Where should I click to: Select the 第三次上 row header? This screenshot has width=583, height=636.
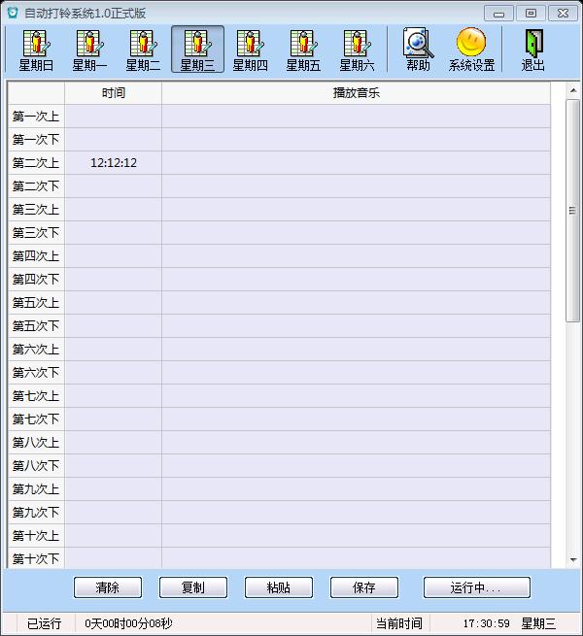36,210
